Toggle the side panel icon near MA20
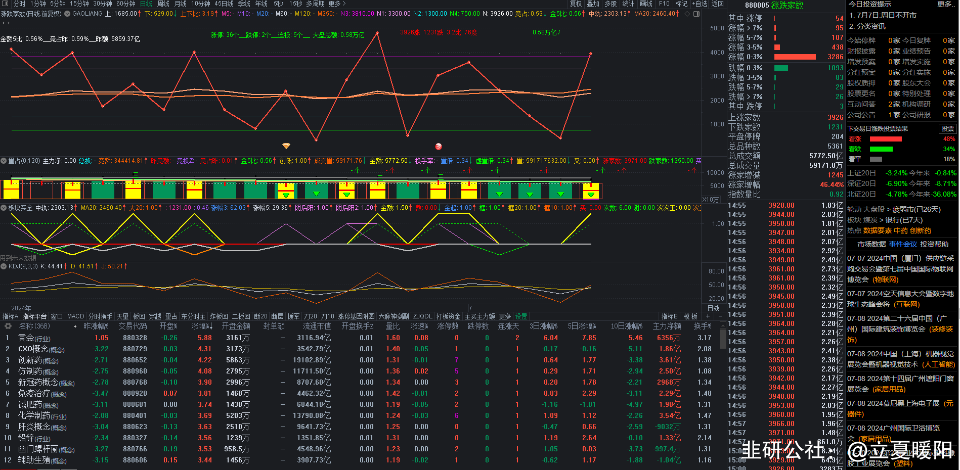 [696, 14]
